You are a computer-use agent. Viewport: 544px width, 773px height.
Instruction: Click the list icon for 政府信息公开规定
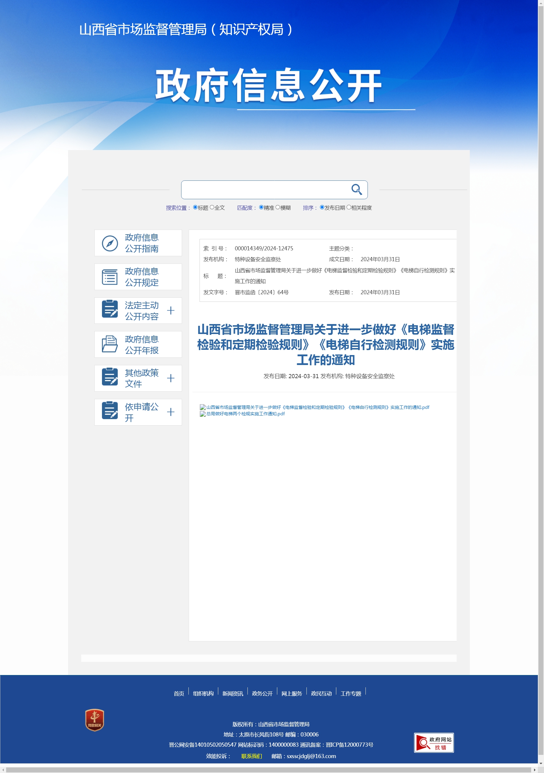point(110,277)
